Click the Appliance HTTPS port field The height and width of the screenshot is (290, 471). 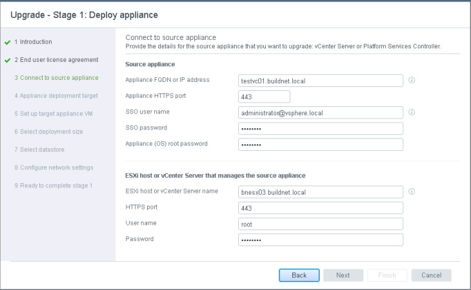[x=263, y=97]
